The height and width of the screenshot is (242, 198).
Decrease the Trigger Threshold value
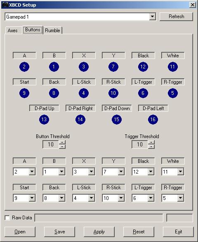pyautogui.click(x=151, y=147)
